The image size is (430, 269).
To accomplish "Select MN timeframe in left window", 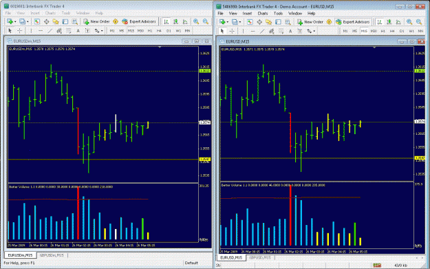I will 188,31.
